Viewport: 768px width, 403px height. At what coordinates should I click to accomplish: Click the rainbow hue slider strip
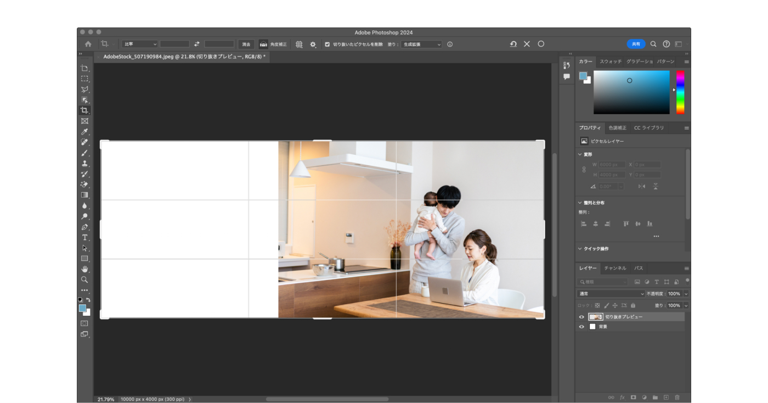[x=680, y=92]
